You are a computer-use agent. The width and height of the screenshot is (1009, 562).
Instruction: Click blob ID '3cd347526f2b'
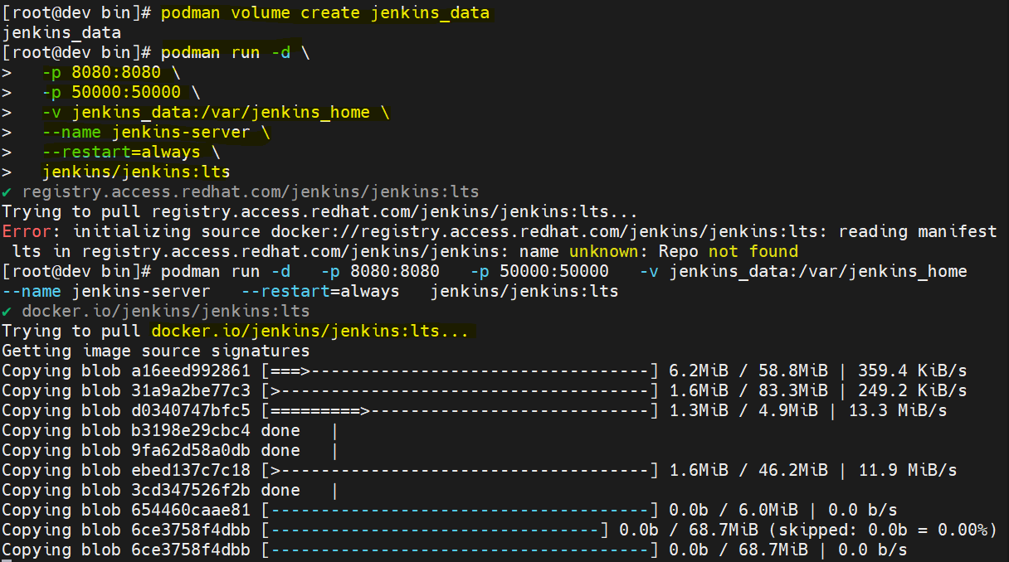[191, 490]
